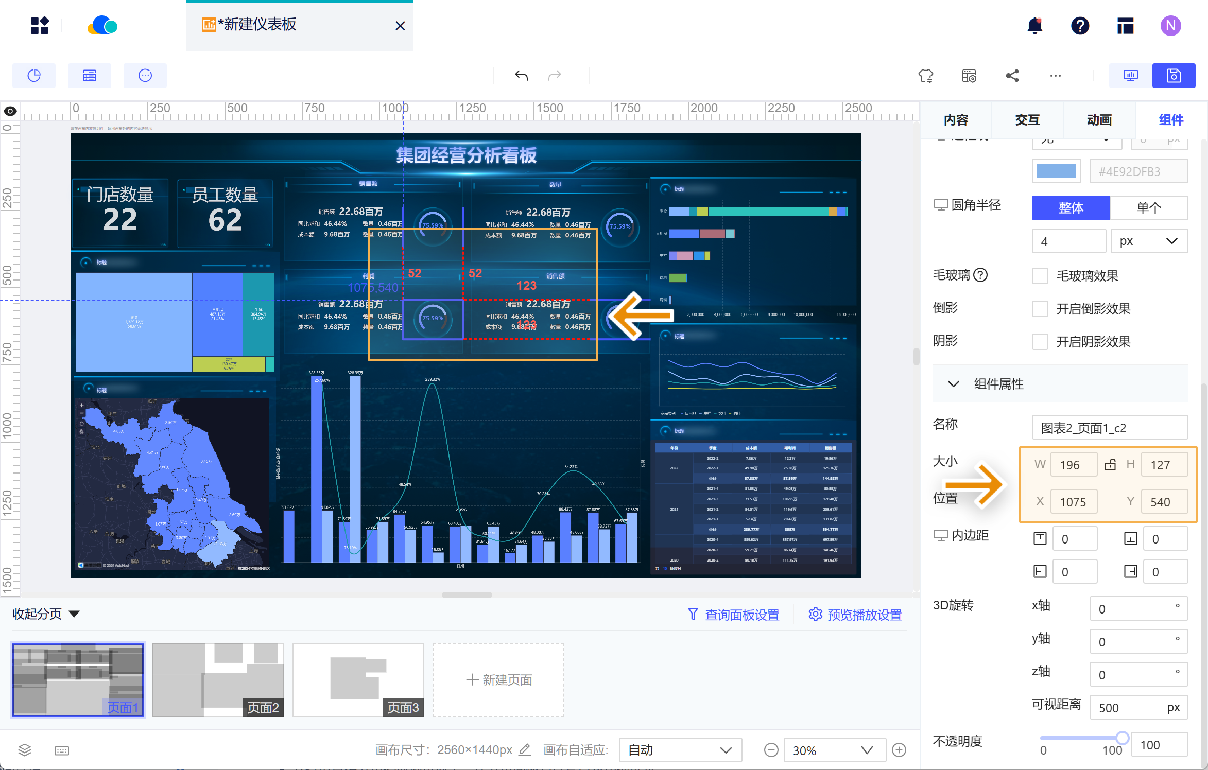Click the save dashboard icon

[1174, 76]
